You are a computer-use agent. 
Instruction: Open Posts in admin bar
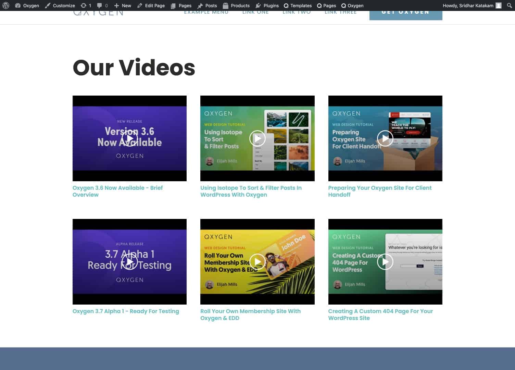coord(207,5)
